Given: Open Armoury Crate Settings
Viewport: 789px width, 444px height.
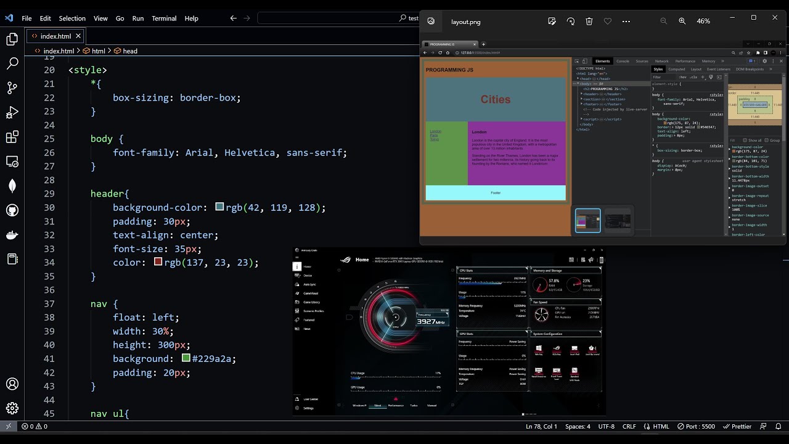Looking at the screenshot, I should point(305,408).
